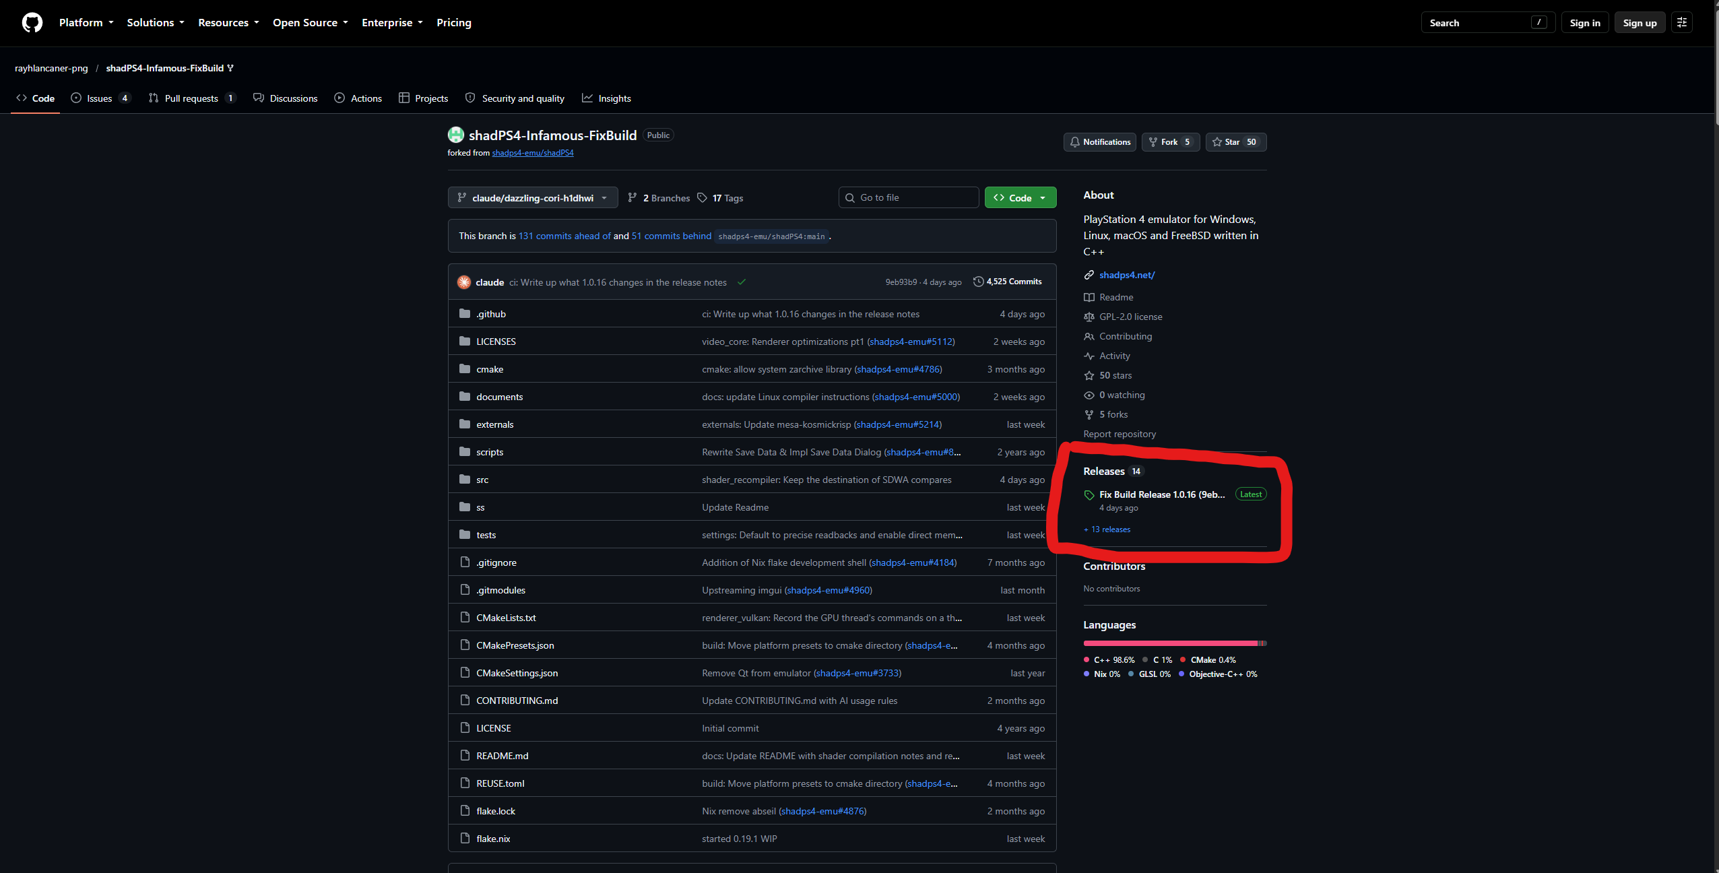
Task: Star the repository
Action: pos(1235,142)
